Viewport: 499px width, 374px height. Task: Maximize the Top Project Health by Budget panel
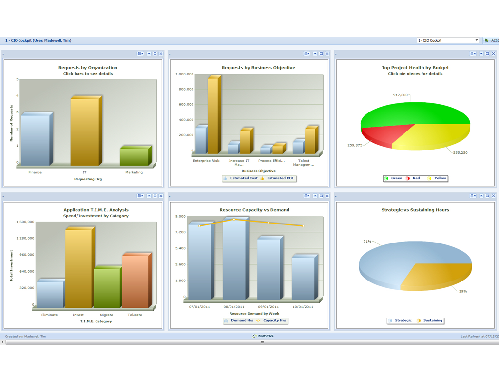point(487,54)
